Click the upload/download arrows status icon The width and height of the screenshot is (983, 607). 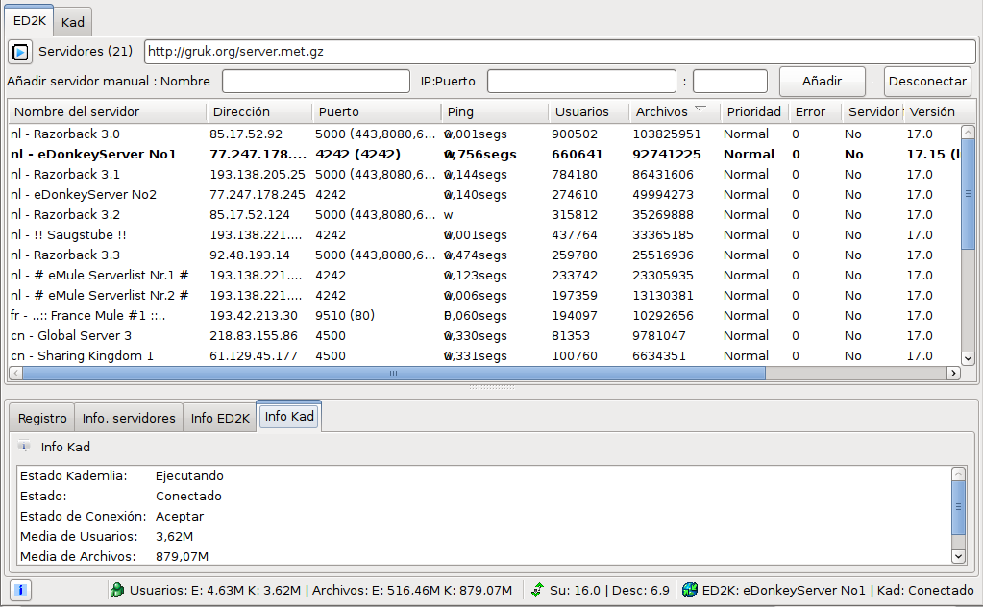click(x=537, y=591)
